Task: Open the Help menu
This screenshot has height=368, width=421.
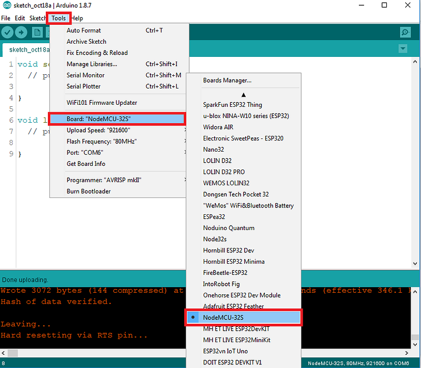Action: tap(77, 18)
